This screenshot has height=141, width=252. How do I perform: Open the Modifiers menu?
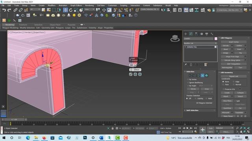coord(52,5)
